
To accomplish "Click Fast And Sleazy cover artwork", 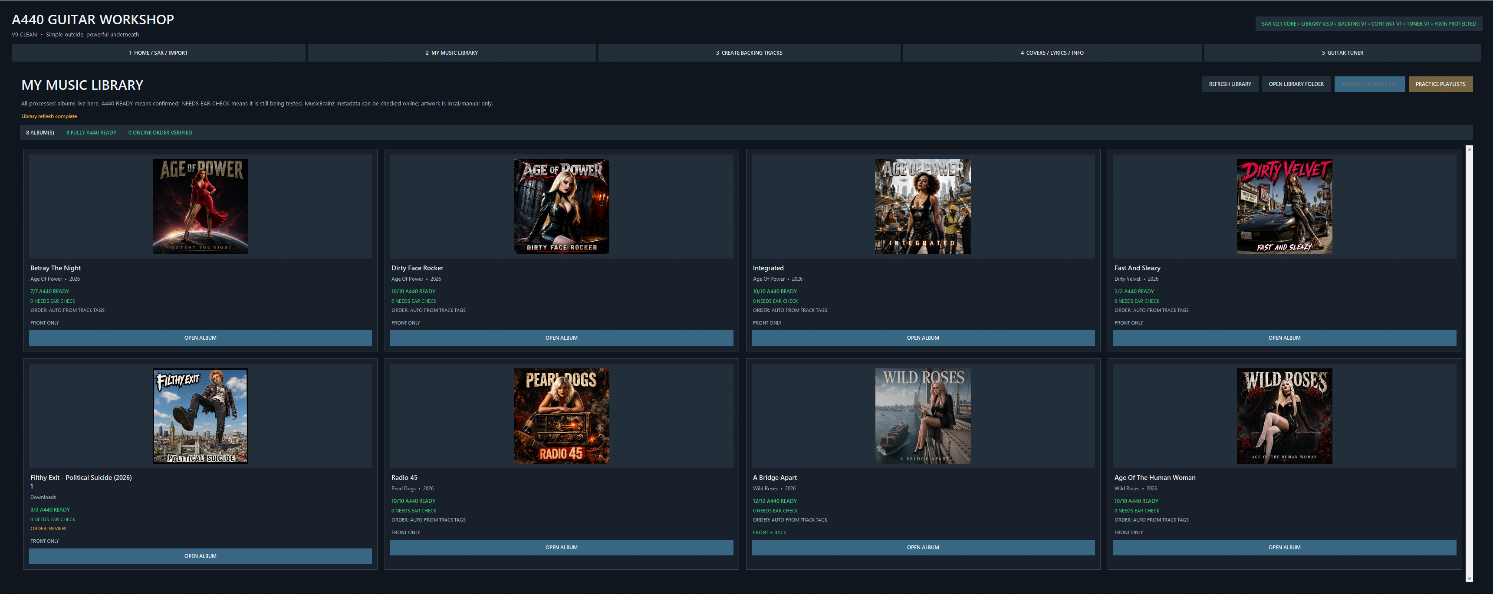I will pyautogui.click(x=1284, y=206).
